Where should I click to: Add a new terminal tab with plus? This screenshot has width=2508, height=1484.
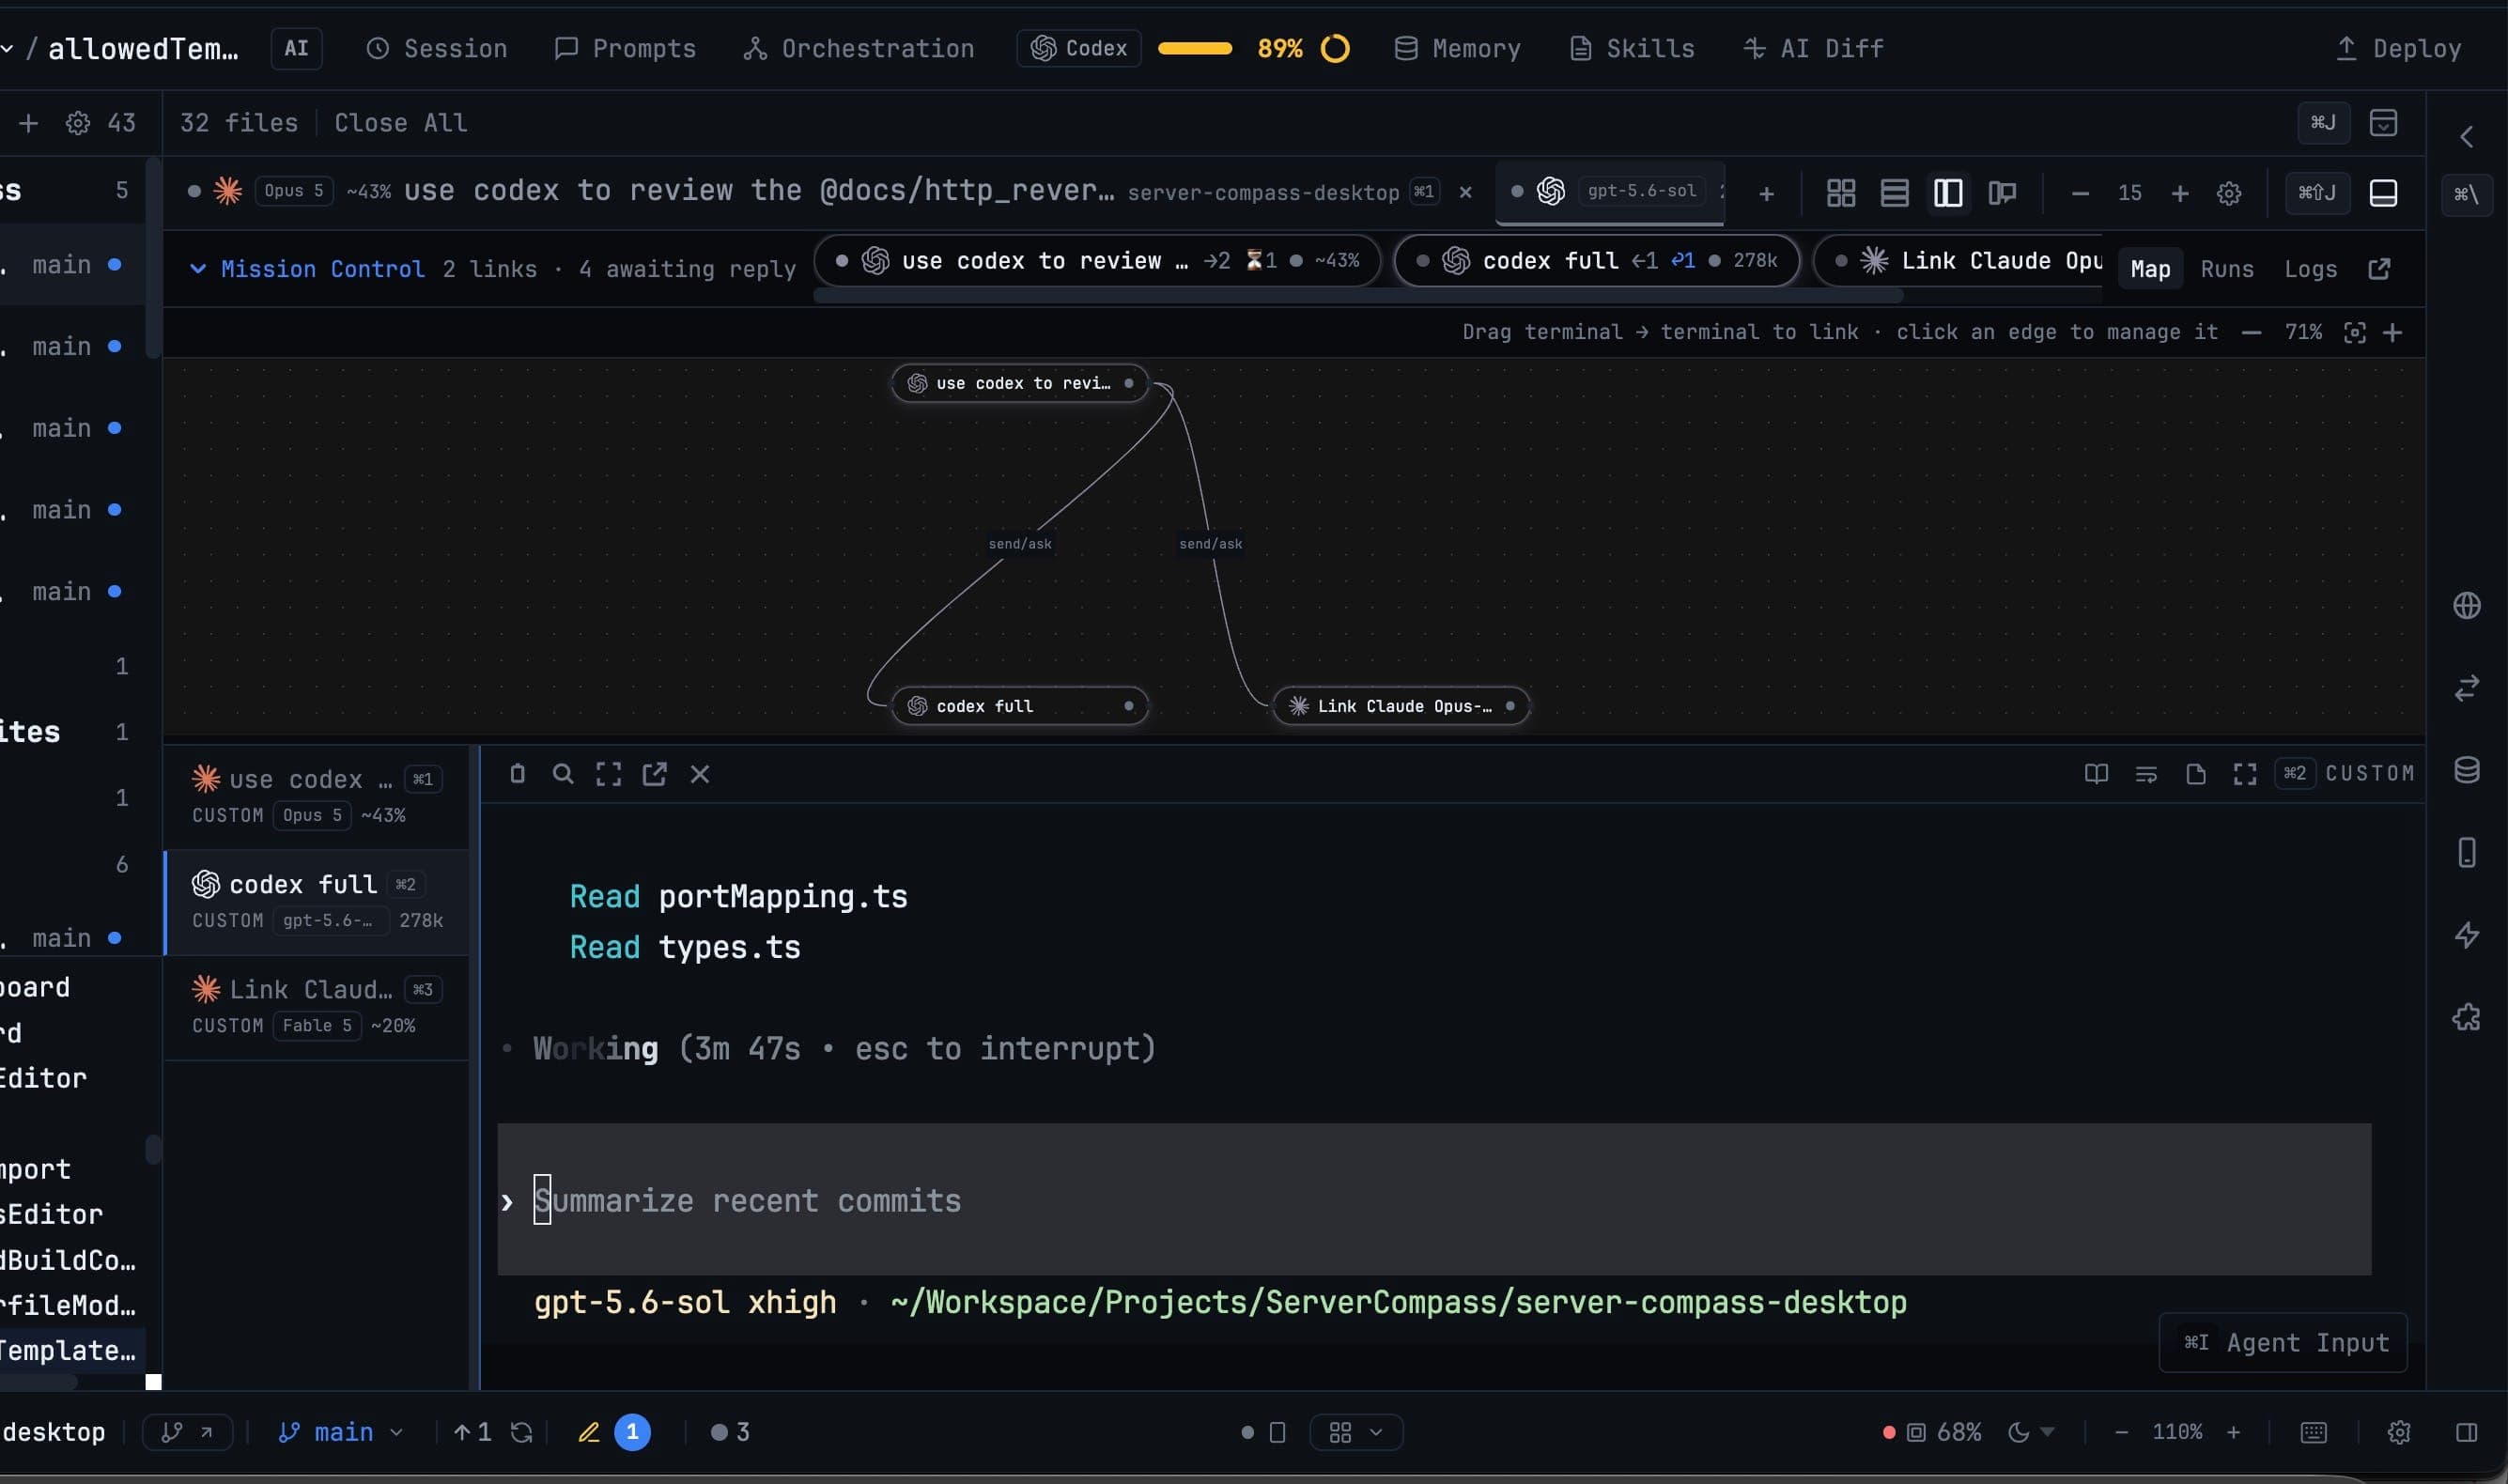(1766, 193)
